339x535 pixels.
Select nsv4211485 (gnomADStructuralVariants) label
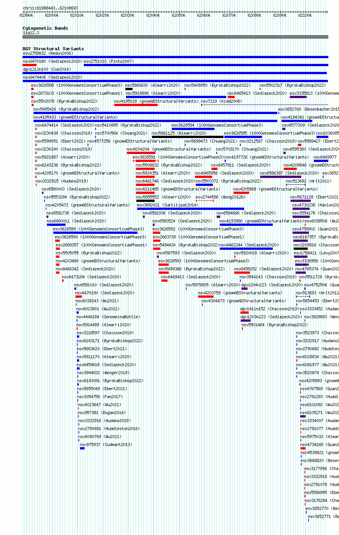point(178,189)
